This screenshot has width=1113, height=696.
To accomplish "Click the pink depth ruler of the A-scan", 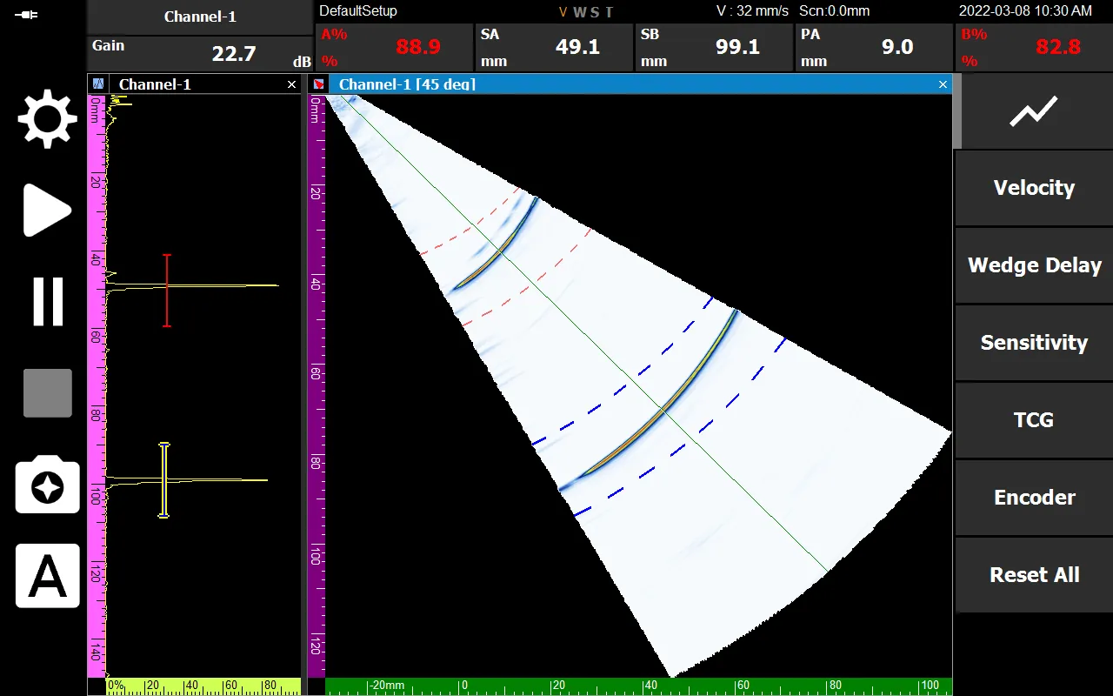I will pyautogui.click(x=97, y=386).
